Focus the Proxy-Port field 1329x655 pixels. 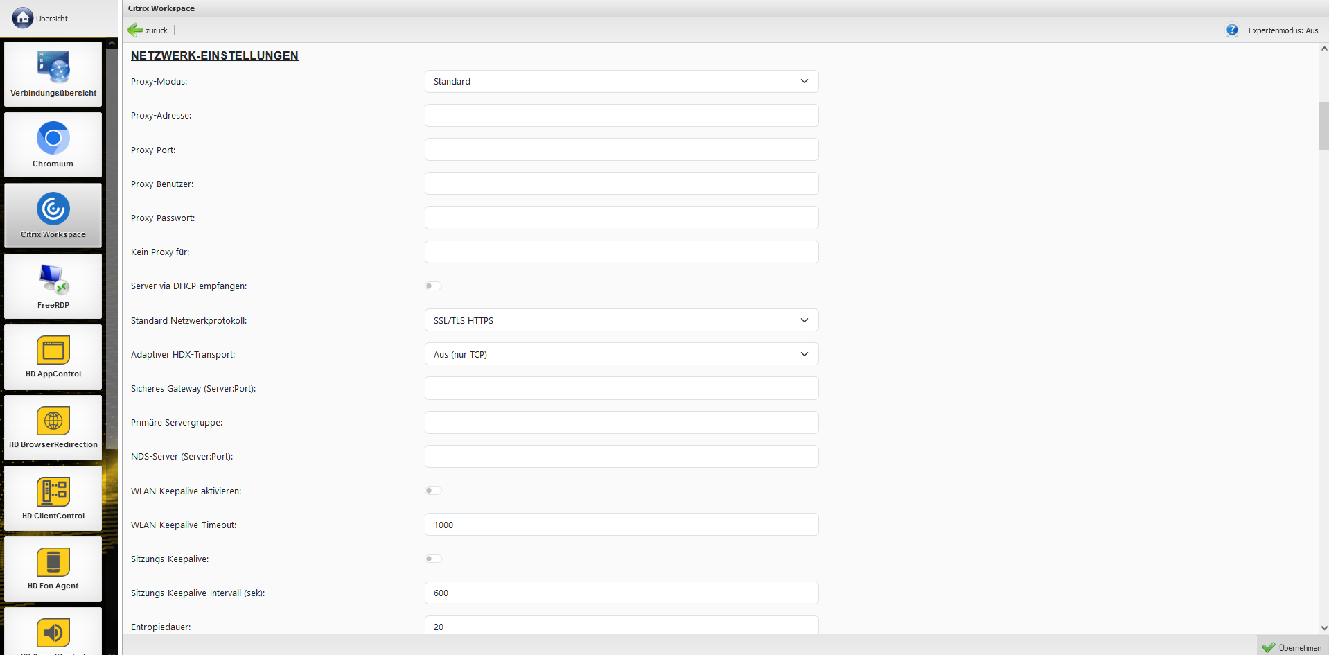point(622,150)
